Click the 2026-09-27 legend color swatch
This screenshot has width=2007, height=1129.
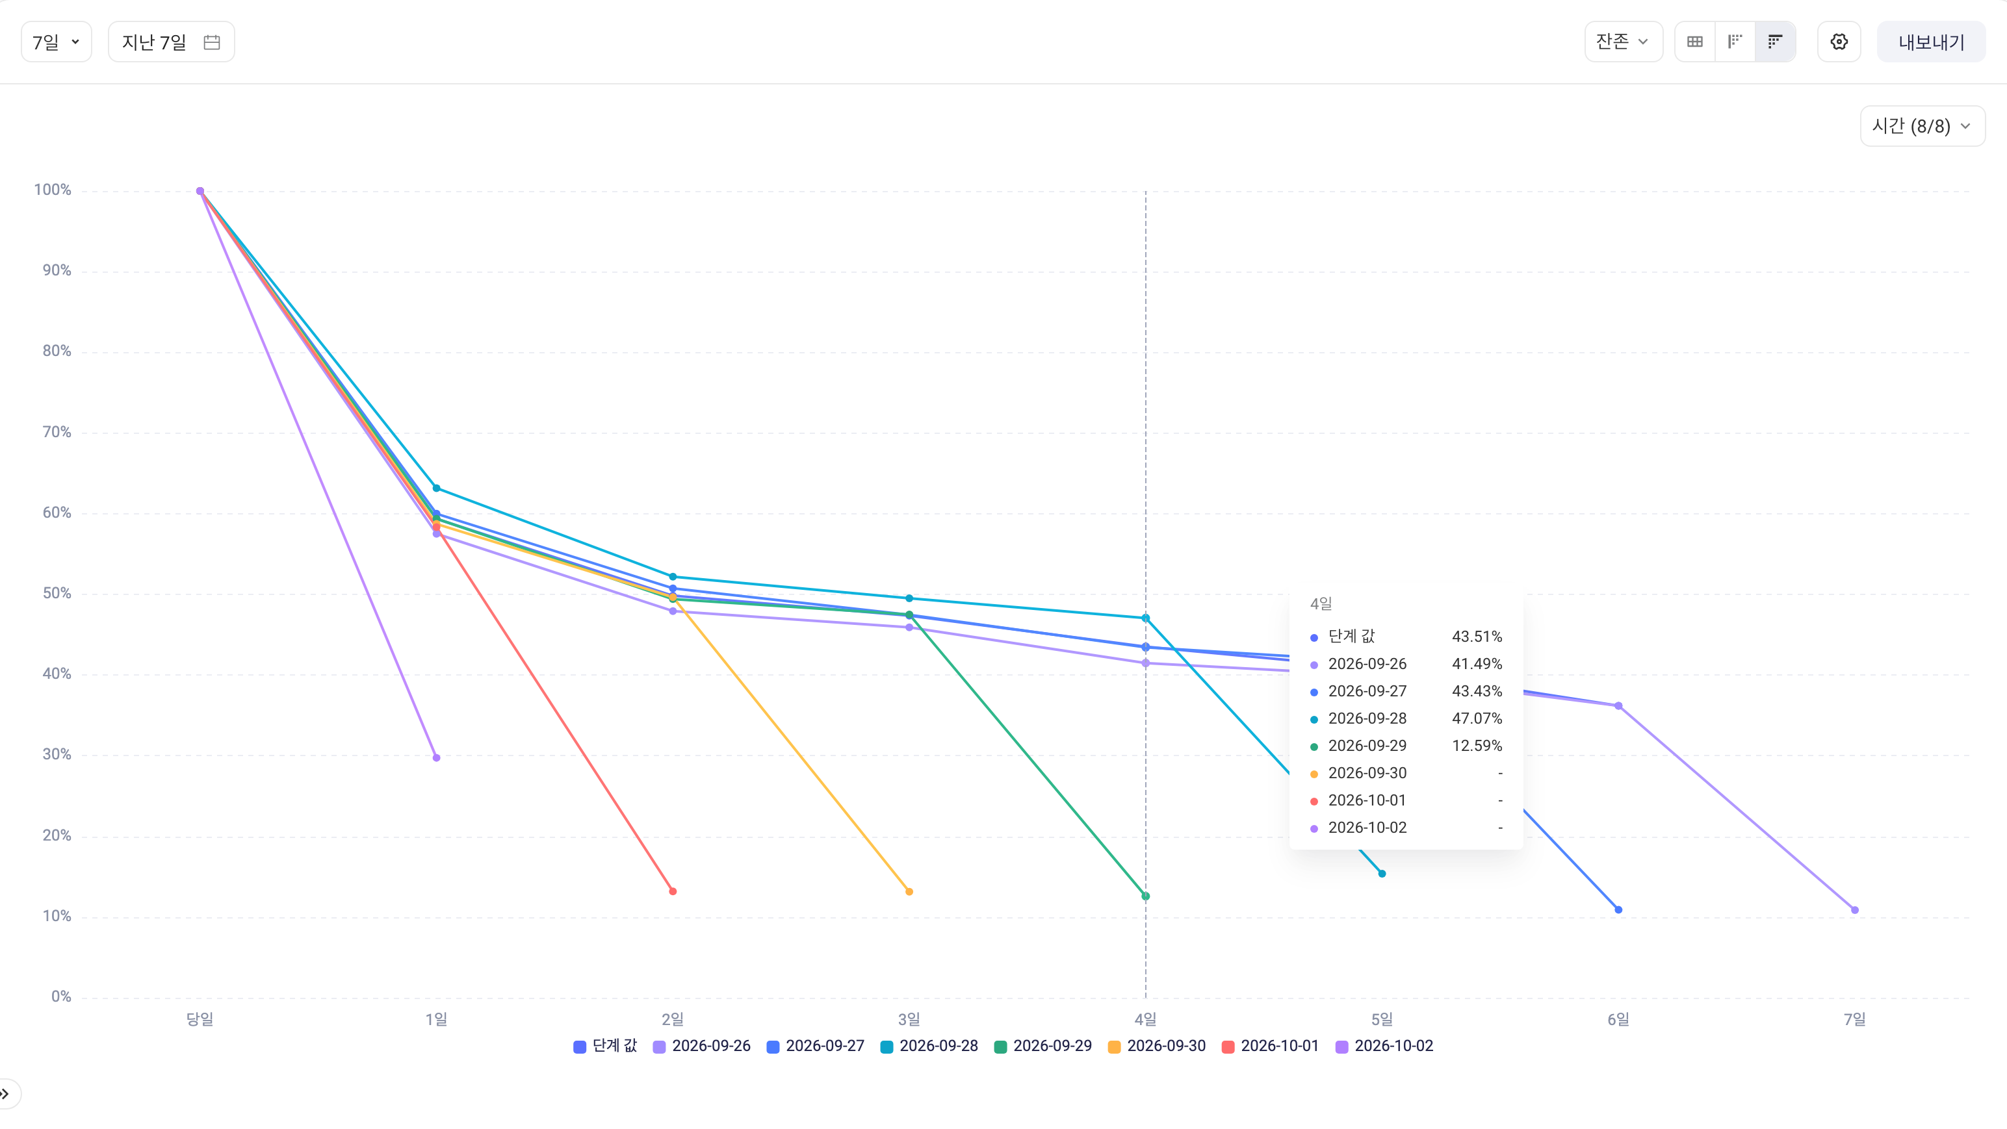point(773,1047)
